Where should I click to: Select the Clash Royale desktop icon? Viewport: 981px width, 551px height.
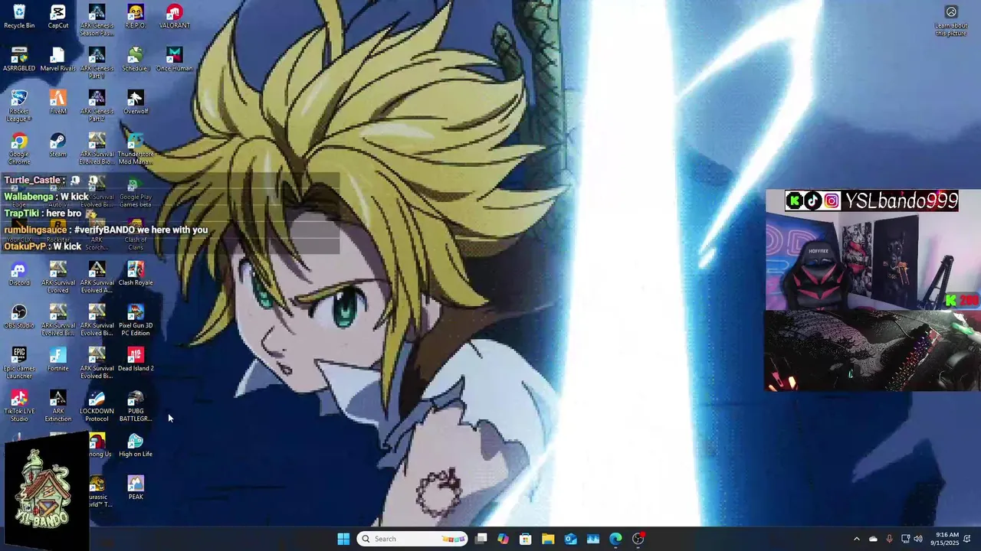[x=136, y=274]
